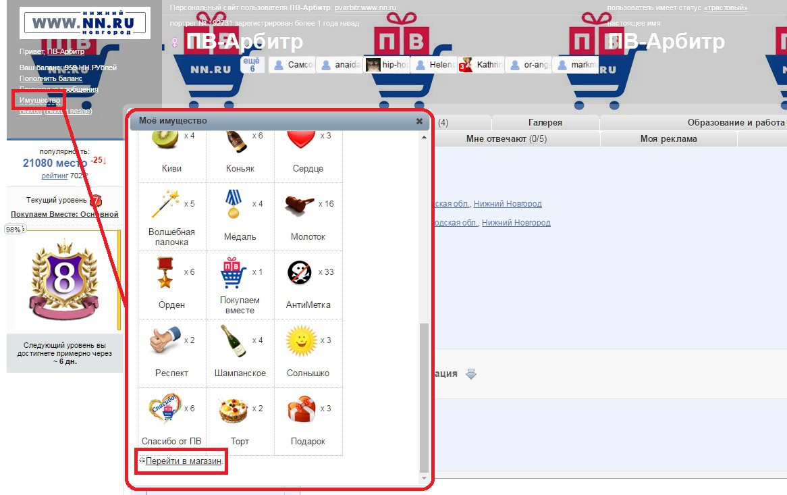Click the red Сердце heart icon

pos(301,139)
